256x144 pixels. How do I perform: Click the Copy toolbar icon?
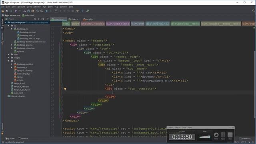[x=28, y=11]
